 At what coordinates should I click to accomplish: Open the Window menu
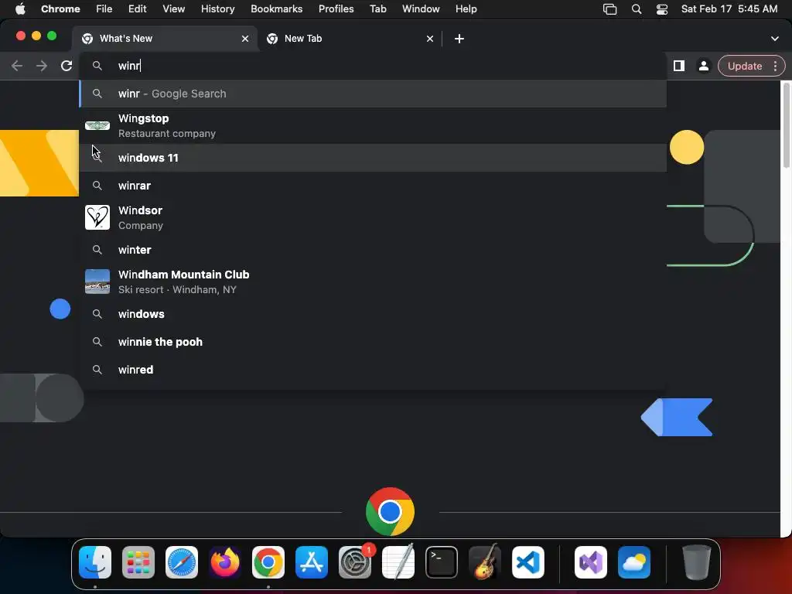click(x=421, y=9)
